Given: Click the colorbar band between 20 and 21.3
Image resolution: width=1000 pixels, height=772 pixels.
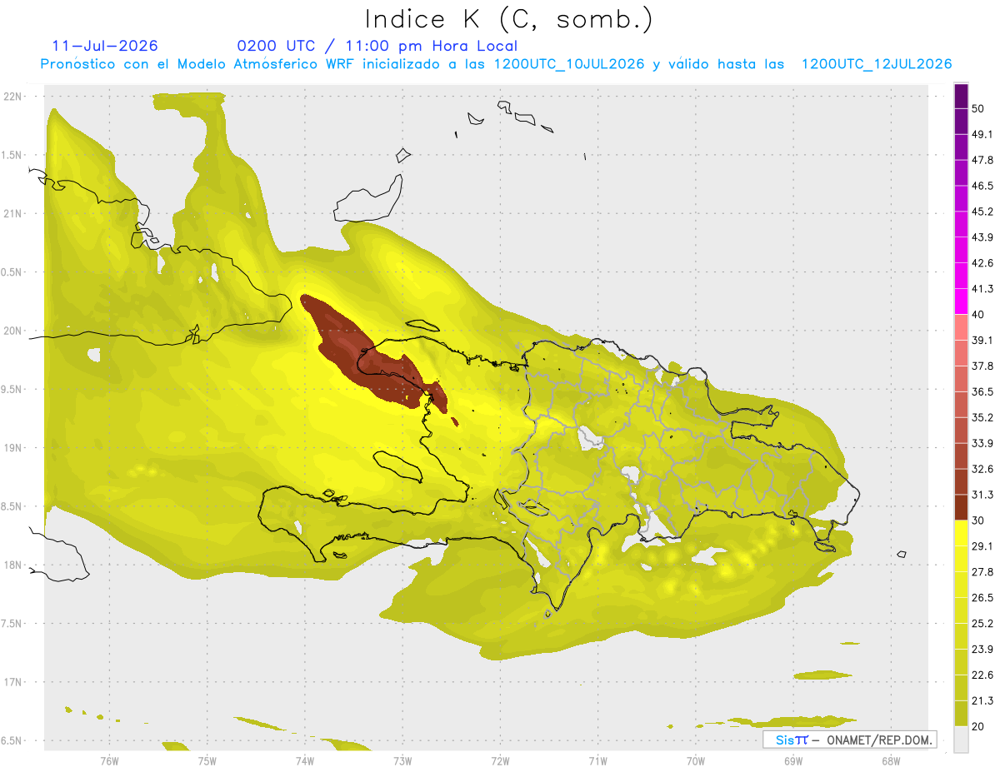Looking at the screenshot, I should coord(962,713).
